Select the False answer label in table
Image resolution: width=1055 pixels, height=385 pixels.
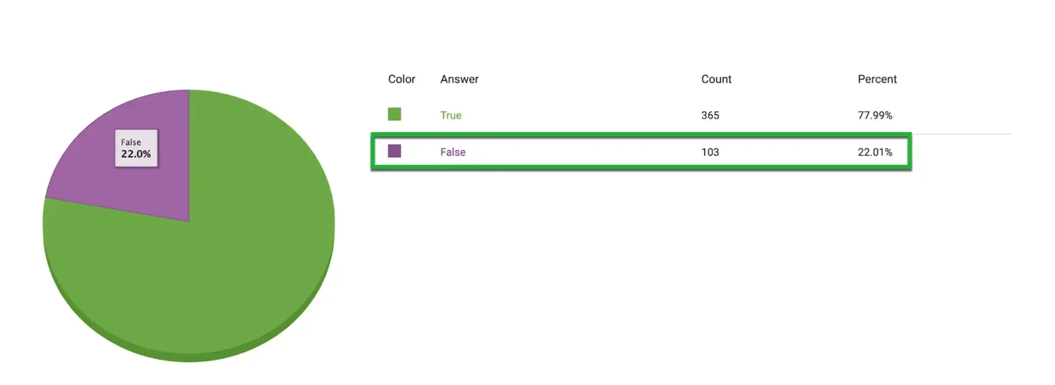click(453, 152)
